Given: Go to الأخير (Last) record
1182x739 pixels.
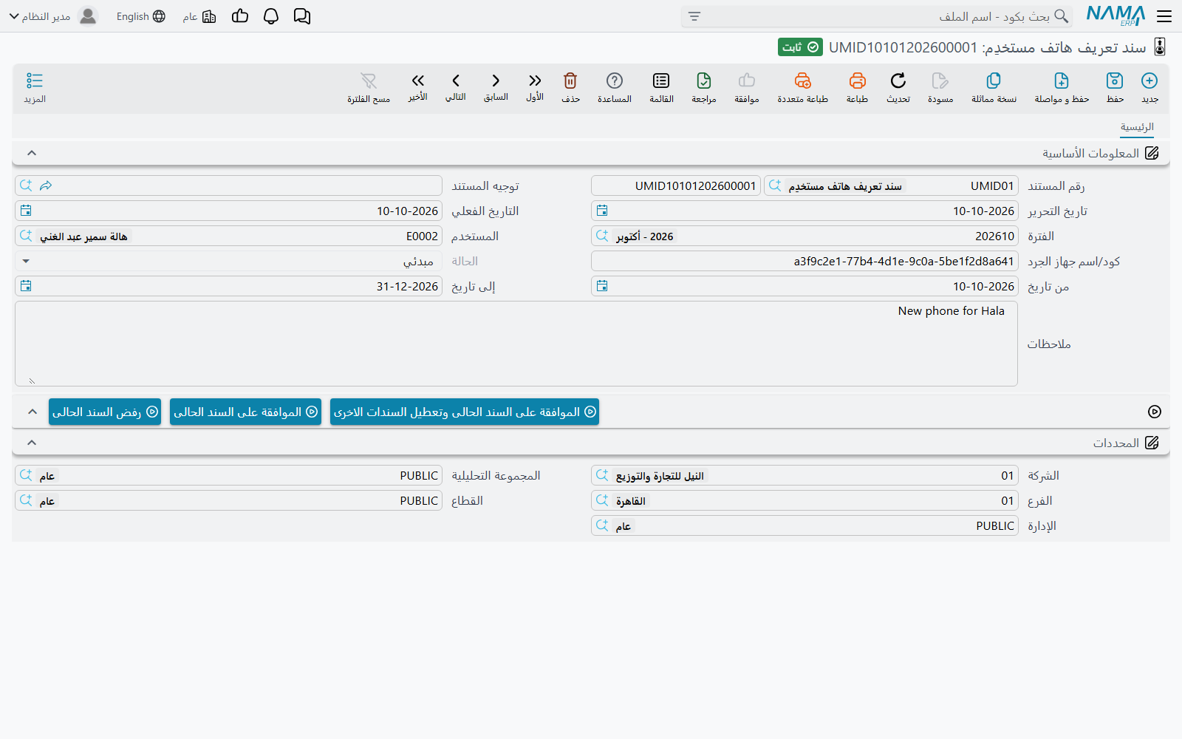Looking at the screenshot, I should (x=418, y=81).
